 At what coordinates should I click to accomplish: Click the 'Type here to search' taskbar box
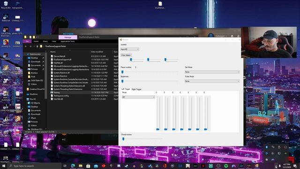tap(34, 166)
